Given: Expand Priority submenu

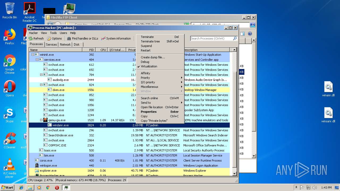Looking at the screenshot, I should pos(160,78).
